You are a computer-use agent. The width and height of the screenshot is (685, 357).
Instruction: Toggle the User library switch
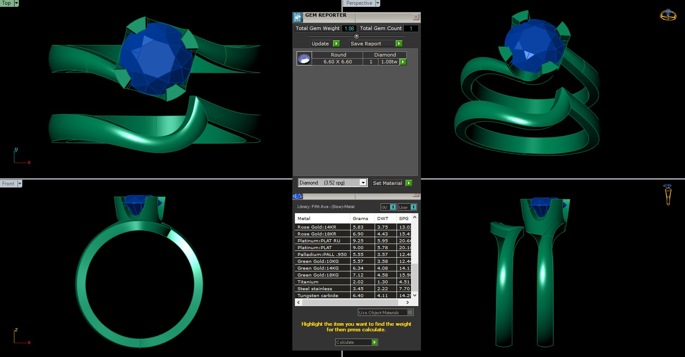pyautogui.click(x=407, y=207)
